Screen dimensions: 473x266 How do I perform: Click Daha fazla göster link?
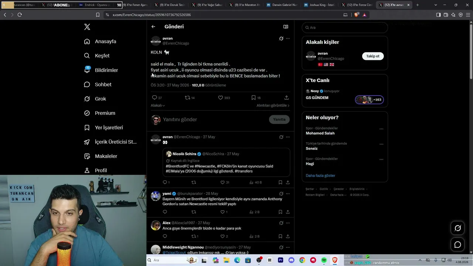320,175
